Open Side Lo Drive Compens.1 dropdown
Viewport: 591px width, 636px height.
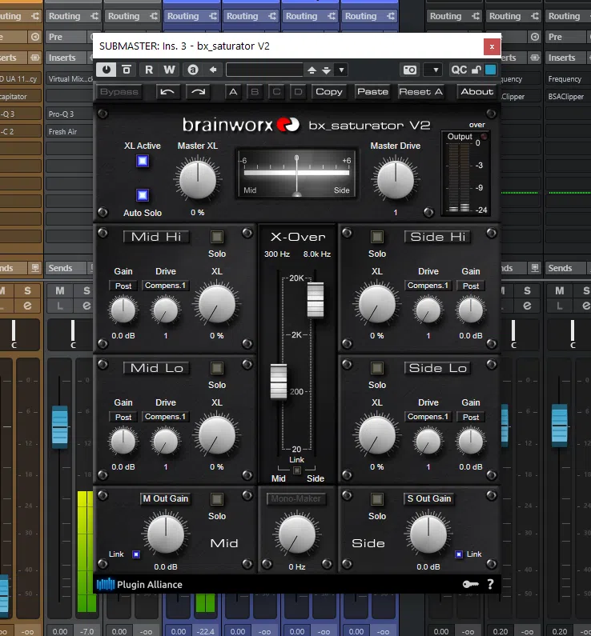point(428,417)
